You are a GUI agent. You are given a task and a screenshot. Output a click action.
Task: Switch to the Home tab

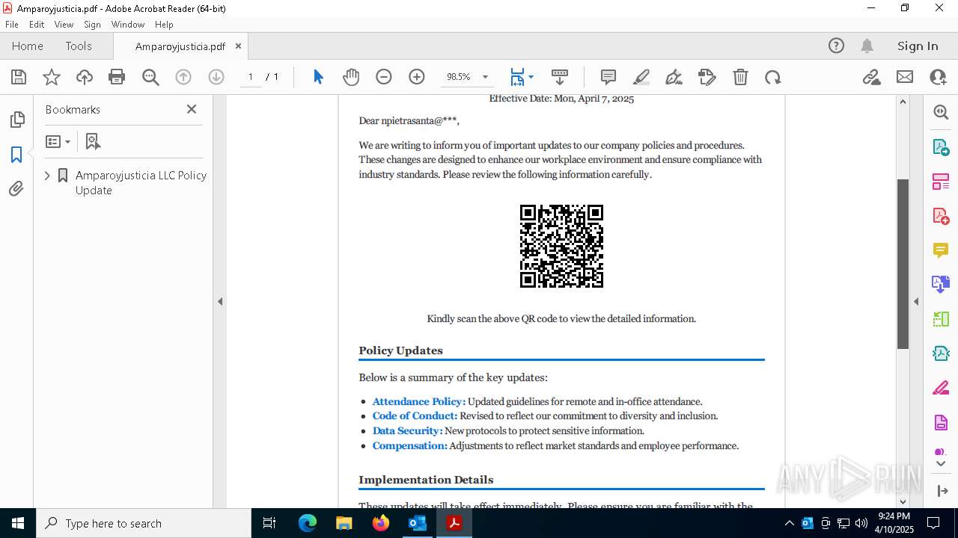click(x=28, y=46)
